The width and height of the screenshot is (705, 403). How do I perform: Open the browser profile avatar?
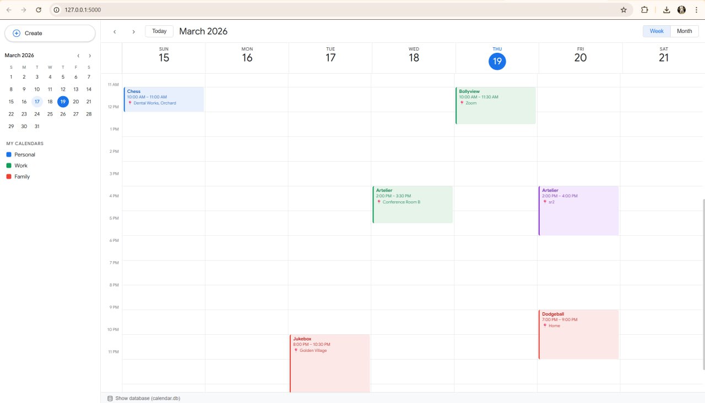(681, 10)
